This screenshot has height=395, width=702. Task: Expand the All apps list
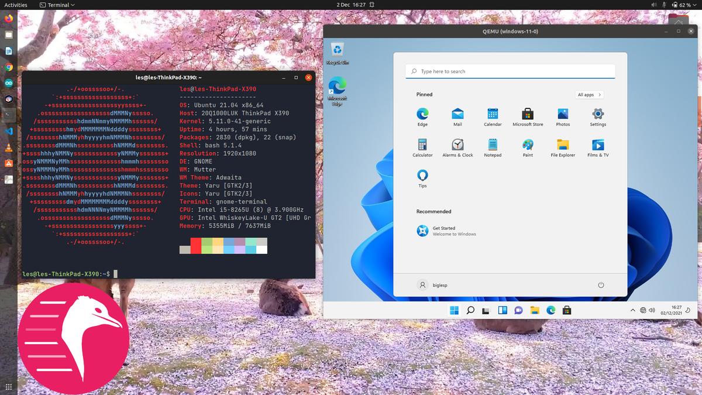[x=589, y=94]
